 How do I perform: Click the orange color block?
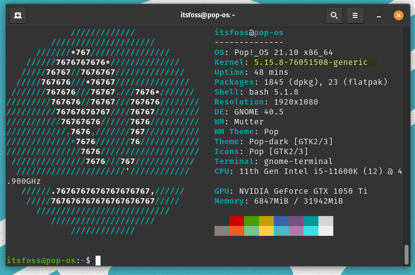[237, 231]
